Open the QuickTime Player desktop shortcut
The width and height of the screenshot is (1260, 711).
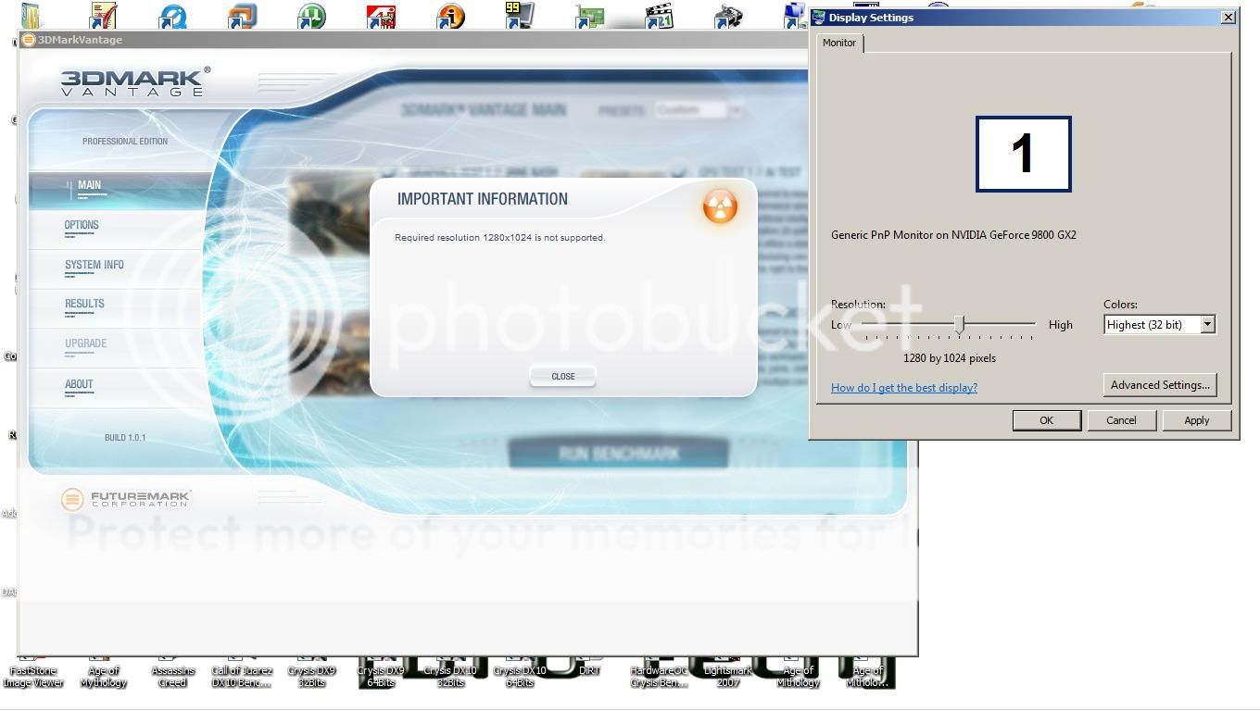pyautogui.click(x=172, y=16)
